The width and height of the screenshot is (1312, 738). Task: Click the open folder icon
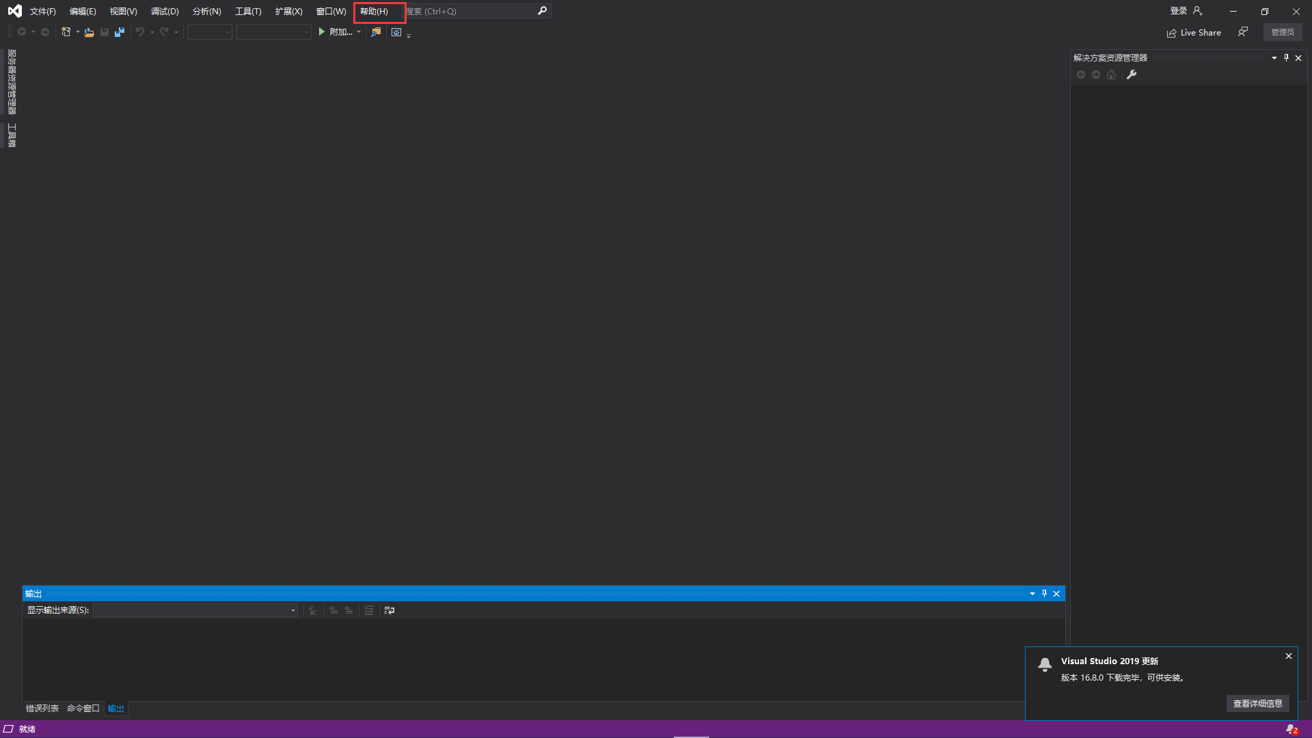point(90,32)
